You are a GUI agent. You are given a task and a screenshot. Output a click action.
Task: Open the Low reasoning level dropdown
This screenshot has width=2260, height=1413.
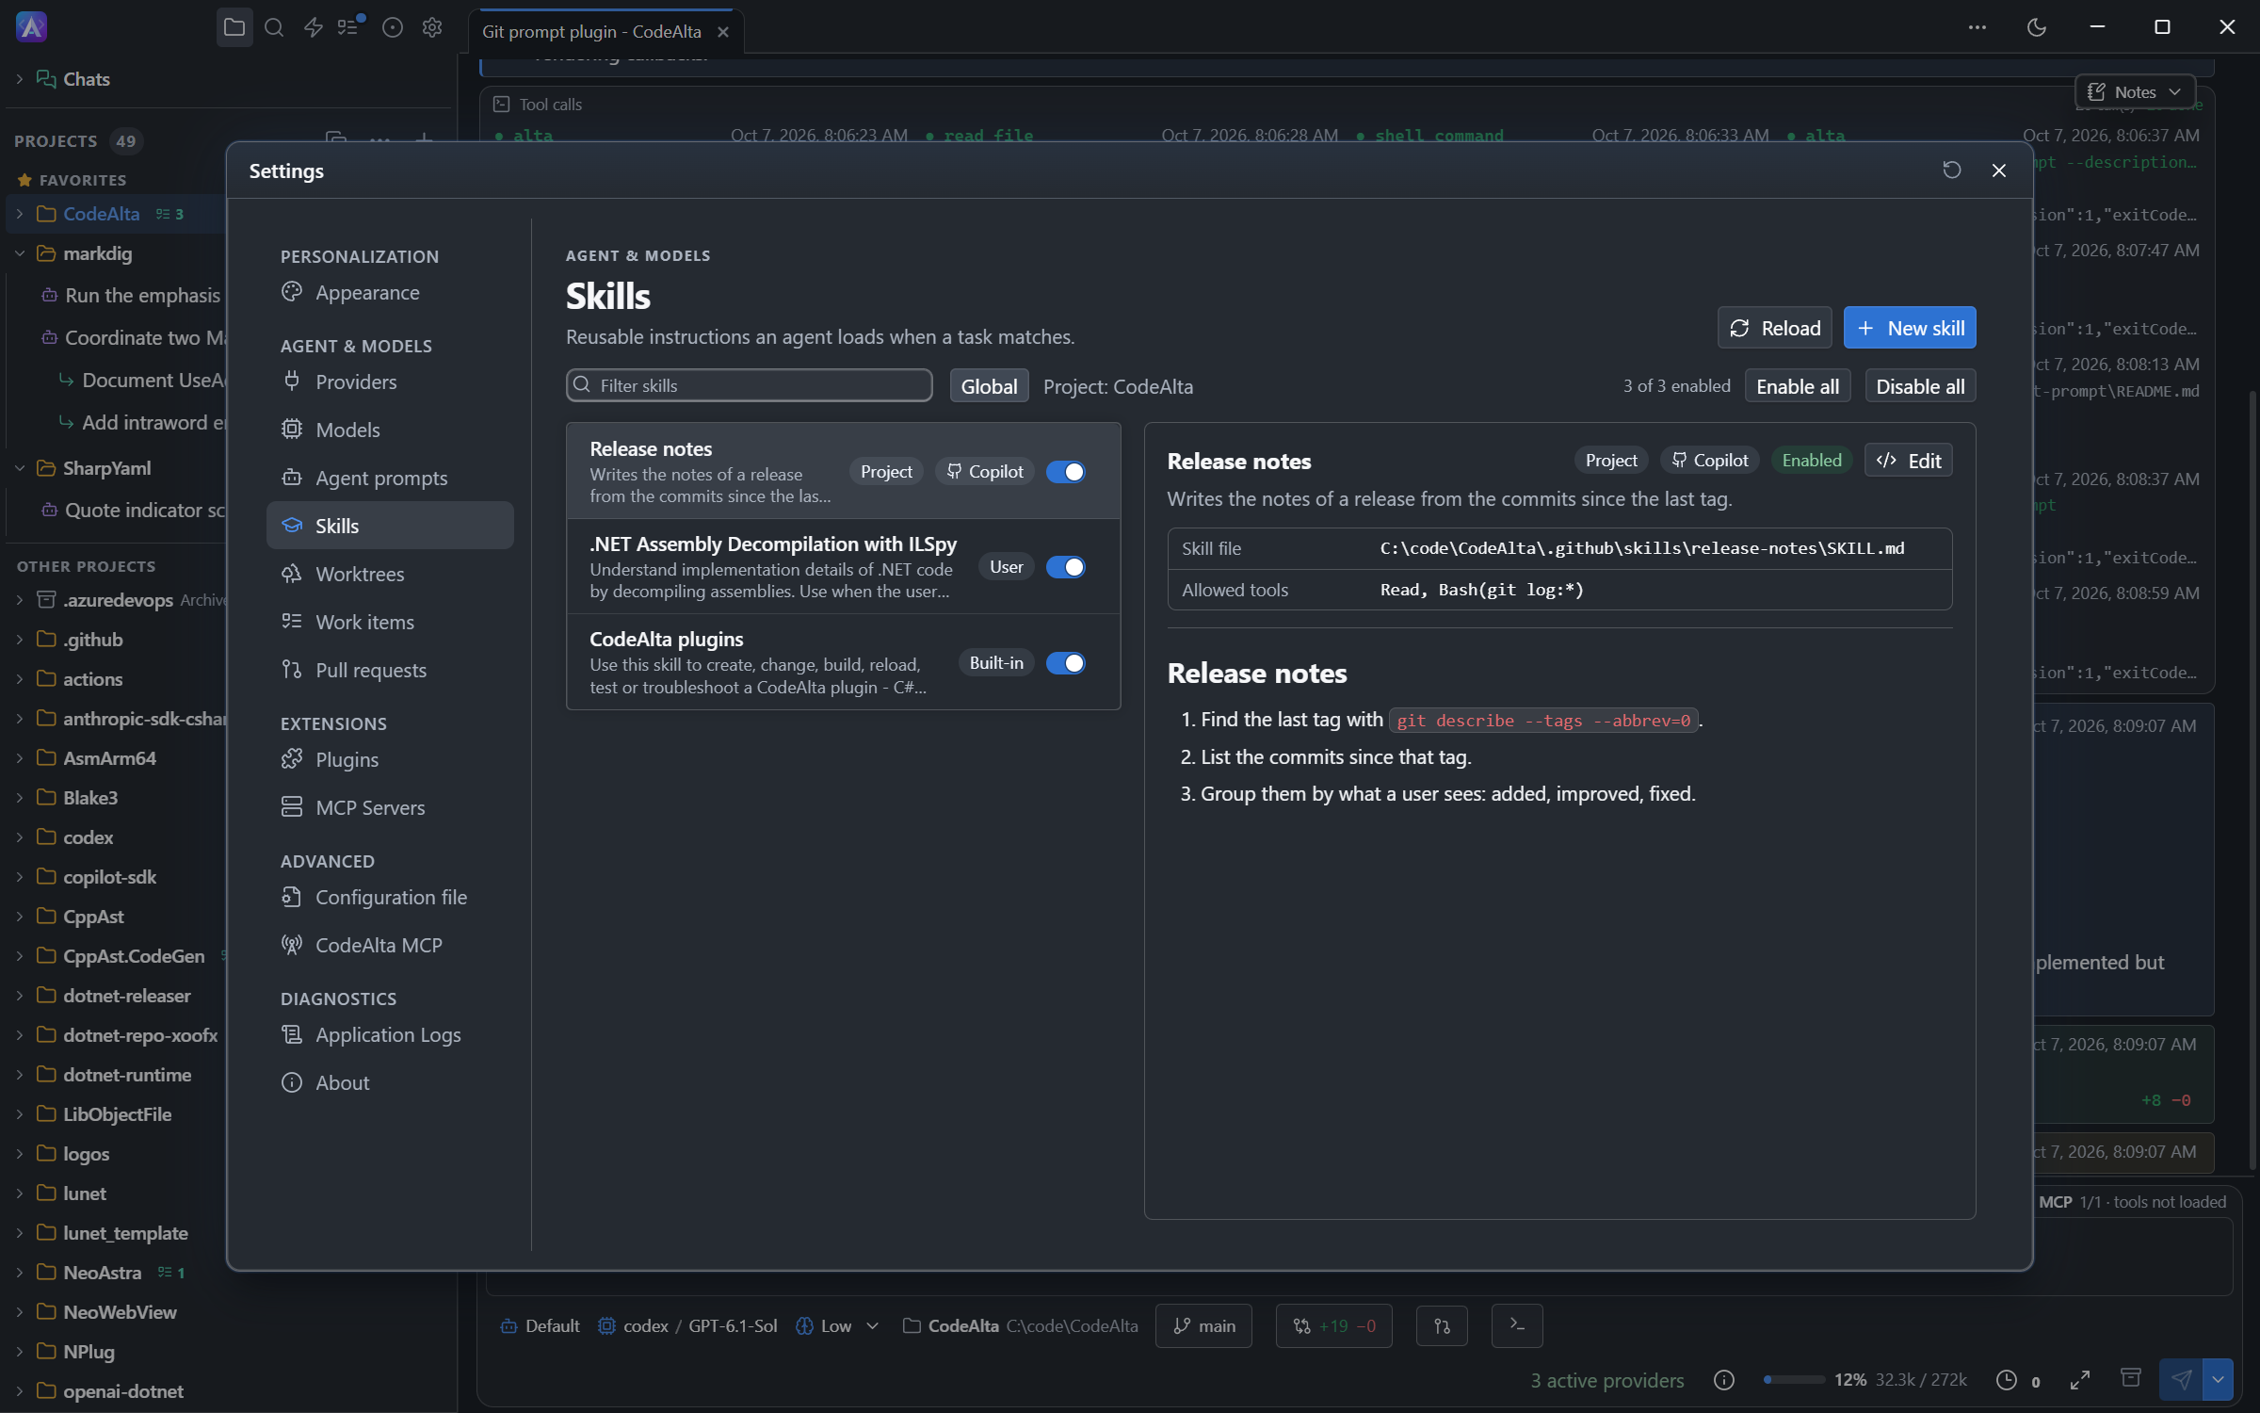point(837,1325)
